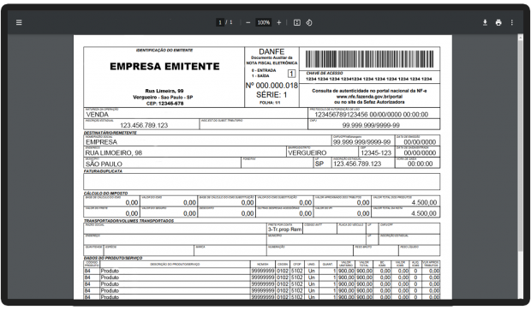This screenshot has height=310, width=531.
Task: Click RUA LIMOEIRO, 98 address text
Action: 114,153
